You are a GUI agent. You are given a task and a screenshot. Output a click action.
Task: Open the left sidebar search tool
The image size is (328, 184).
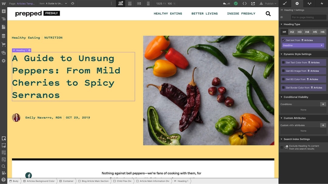tap(4, 166)
